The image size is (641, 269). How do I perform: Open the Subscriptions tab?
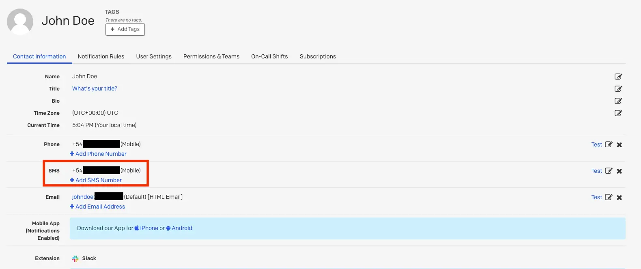tap(318, 56)
